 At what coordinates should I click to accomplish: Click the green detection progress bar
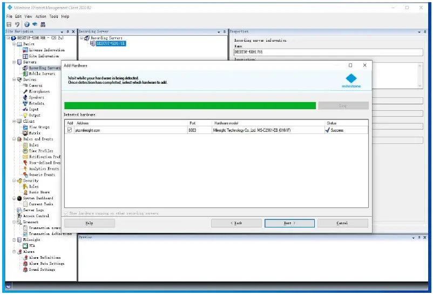tap(190, 105)
